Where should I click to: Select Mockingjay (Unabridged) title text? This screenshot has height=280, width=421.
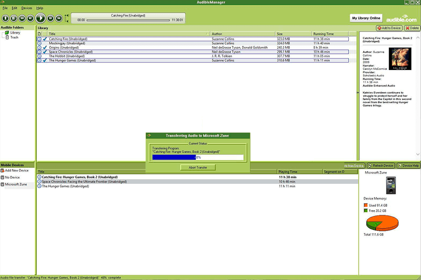(x=67, y=43)
